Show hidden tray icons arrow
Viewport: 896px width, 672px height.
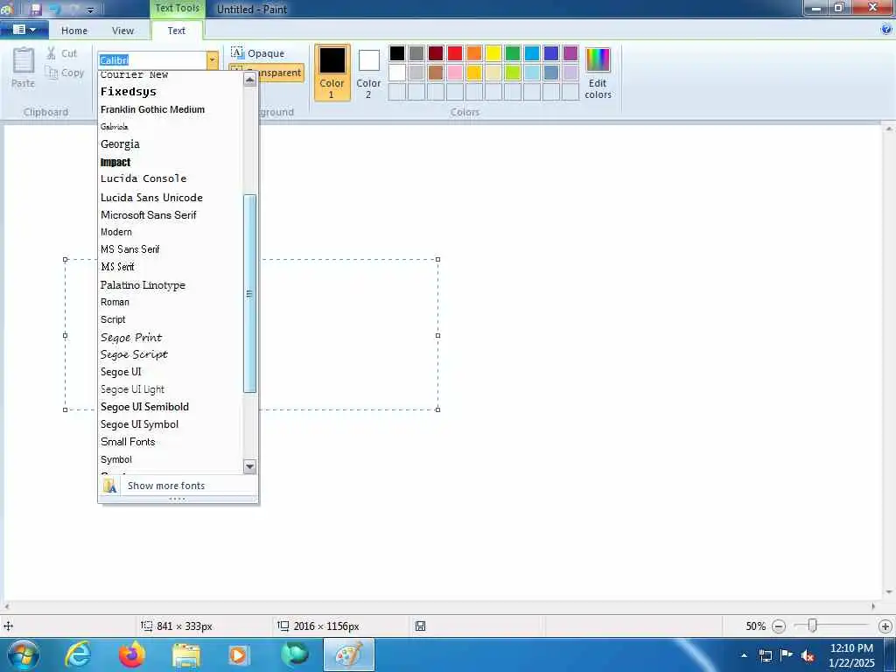pyautogui.click(x=744, y=655)
